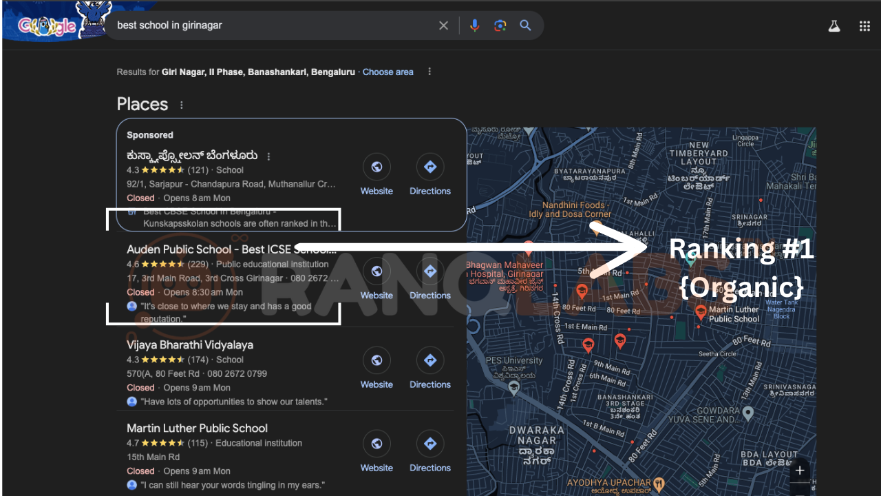Open options menu beside Choose area
Viewport: 881px width, 496px height.
pyautogui.click(x=429, y=72)
